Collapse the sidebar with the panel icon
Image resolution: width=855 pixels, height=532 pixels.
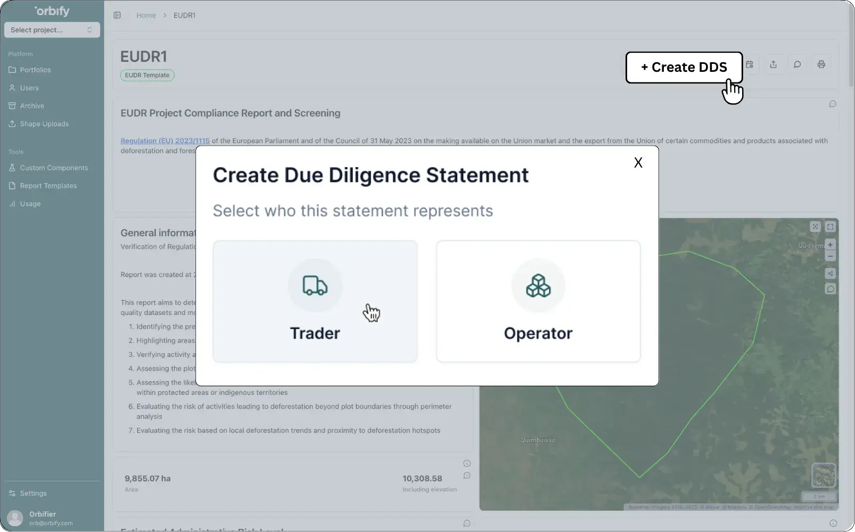(x=117, y=15)
